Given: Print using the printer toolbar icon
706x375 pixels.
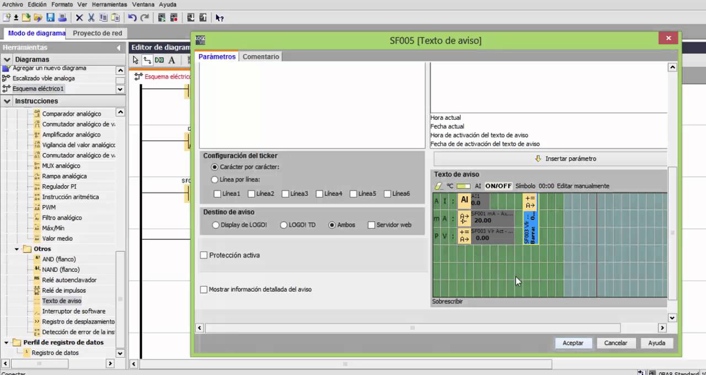Looking at the screenshot, I should coord(62,18).
